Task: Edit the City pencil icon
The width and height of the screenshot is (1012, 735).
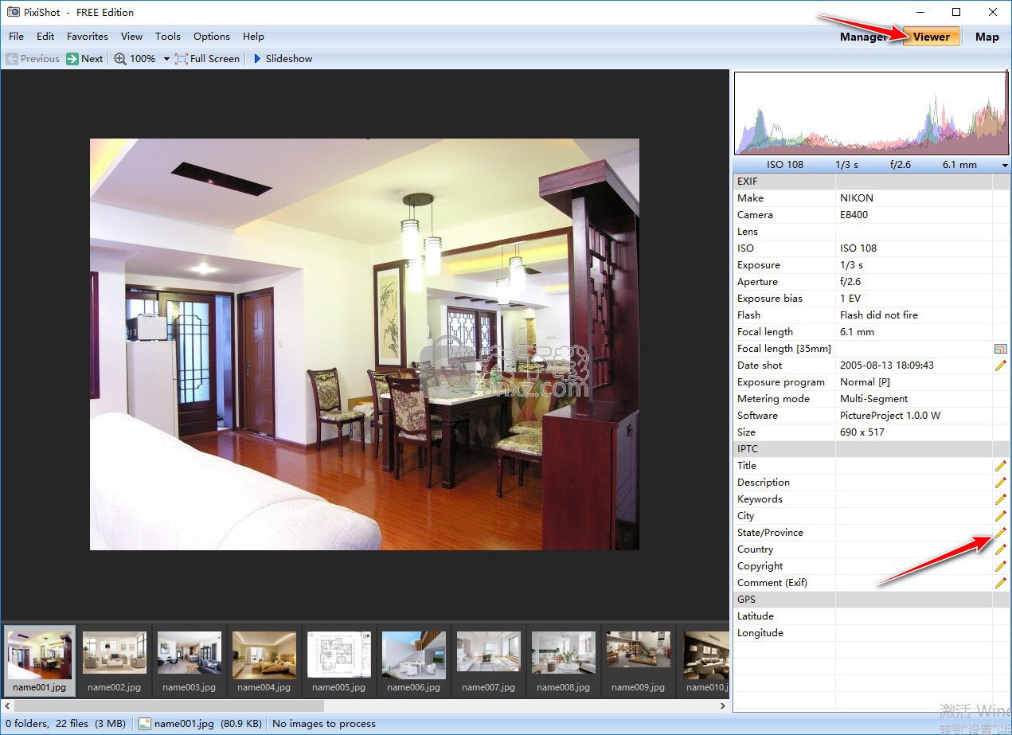Action: (x=1001, y=516)
